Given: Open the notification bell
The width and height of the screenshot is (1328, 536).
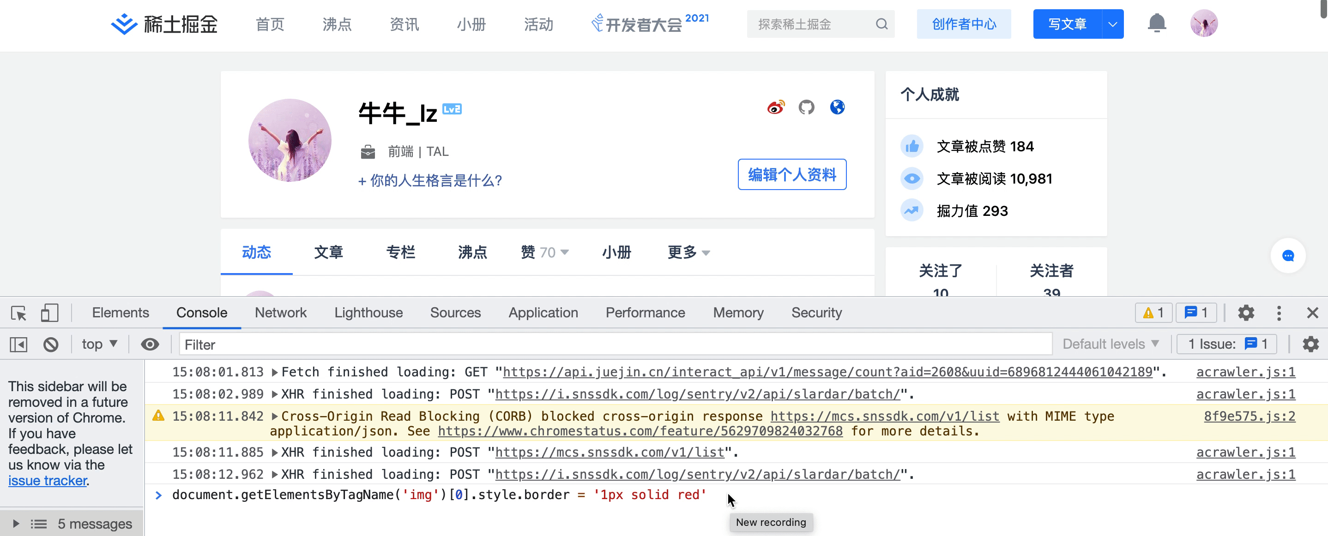Looking at the screenshot, I should click(x=1156, y=24).
